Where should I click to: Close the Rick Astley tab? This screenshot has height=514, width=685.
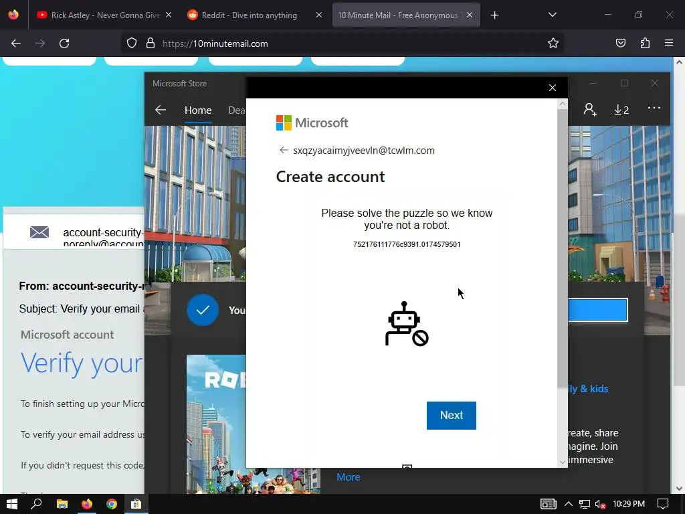[169, 15]
